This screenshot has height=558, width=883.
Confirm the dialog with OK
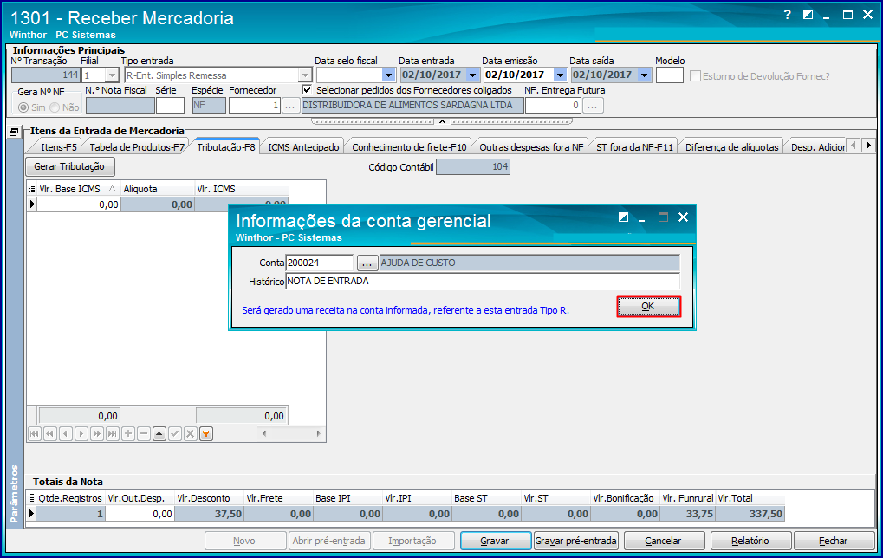[x=648, y=307]
